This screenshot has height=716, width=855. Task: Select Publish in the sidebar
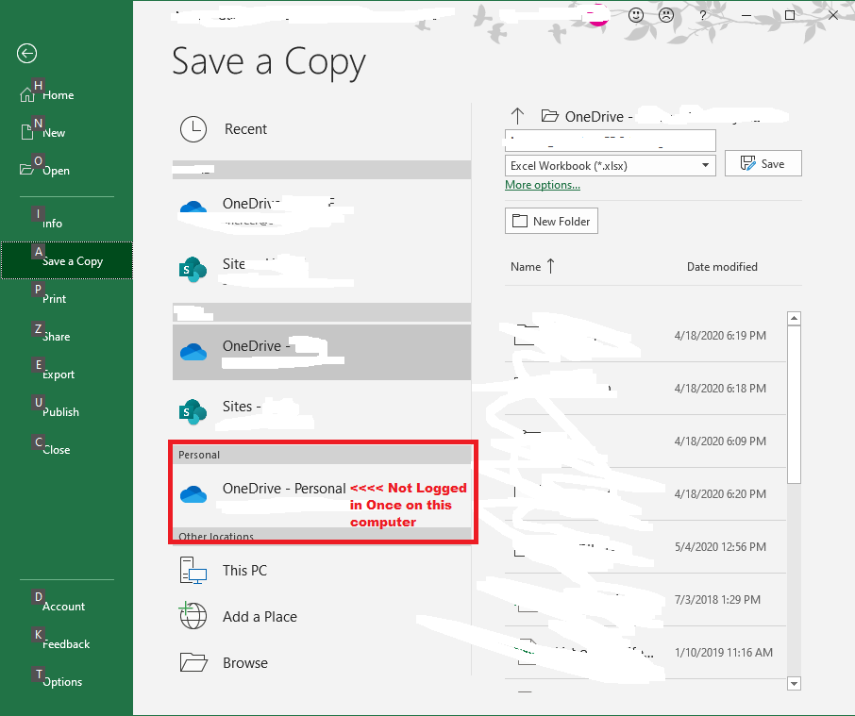[x=66, y=411]
